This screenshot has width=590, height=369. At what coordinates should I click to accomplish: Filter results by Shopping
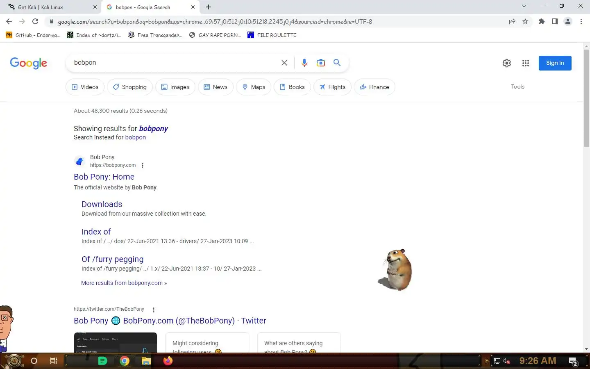[129, 87]
